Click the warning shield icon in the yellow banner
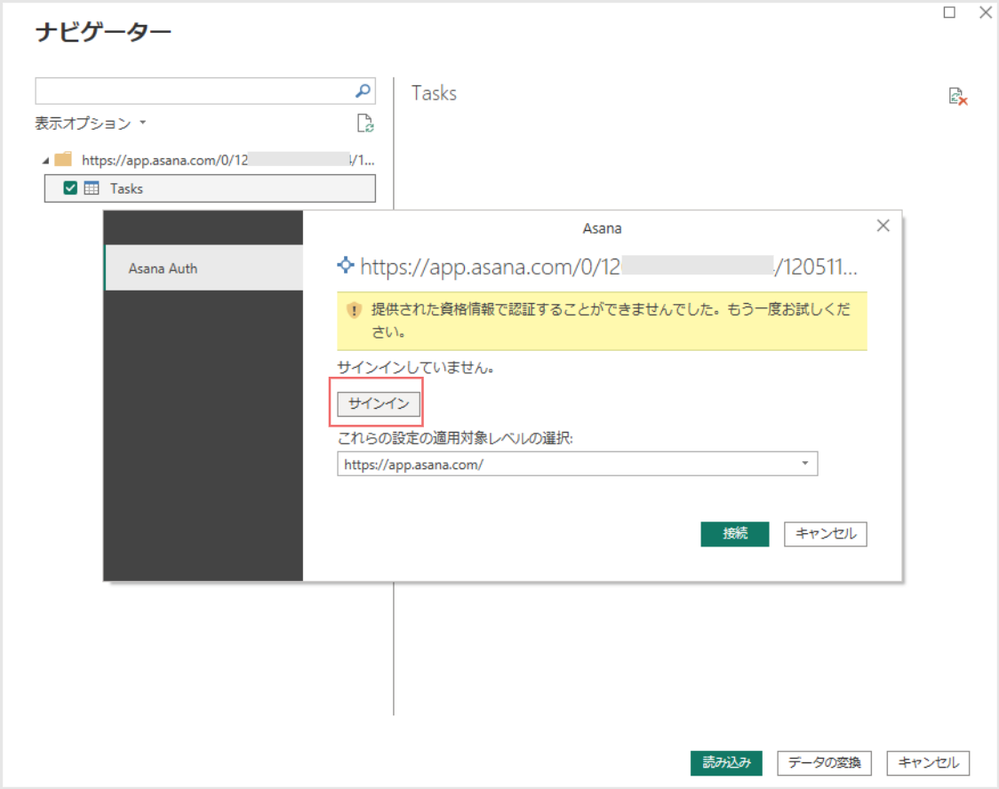 click(354, 310)
